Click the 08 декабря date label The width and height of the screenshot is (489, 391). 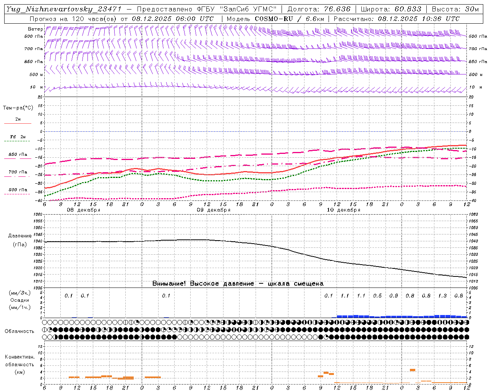(x=84, y=210)
